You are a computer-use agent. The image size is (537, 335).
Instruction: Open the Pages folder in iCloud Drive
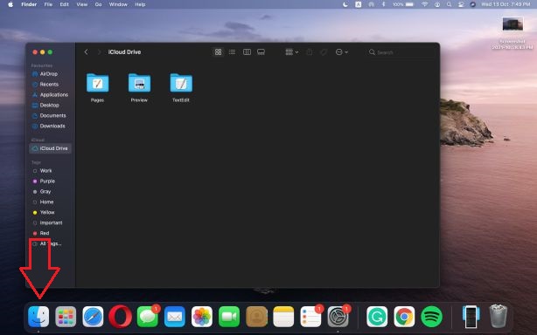point(98,83)
